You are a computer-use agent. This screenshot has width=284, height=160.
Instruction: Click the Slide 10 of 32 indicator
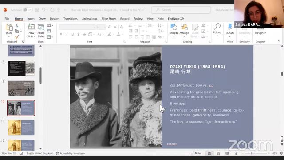coord(8,153)
